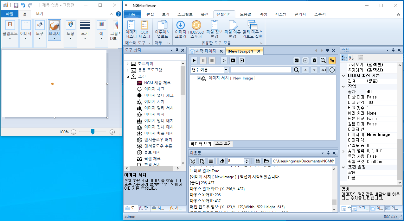This screenshot has width=404, height=221.
Task: Open 파일 이름 변경 utility
Action: click(233, 29)
